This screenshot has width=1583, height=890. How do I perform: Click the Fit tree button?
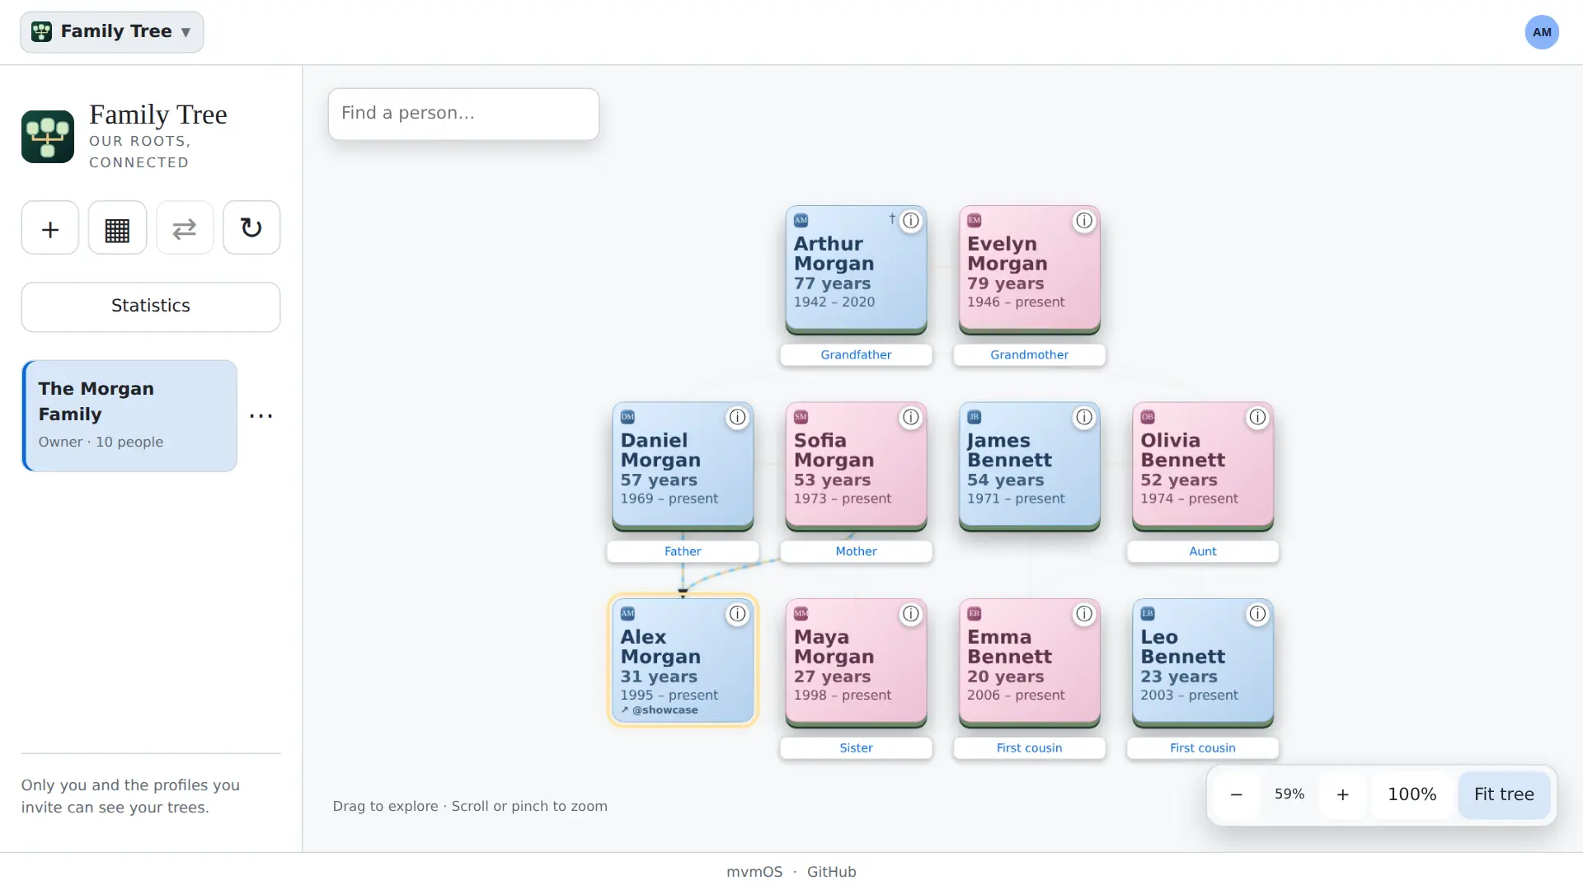1504,794
